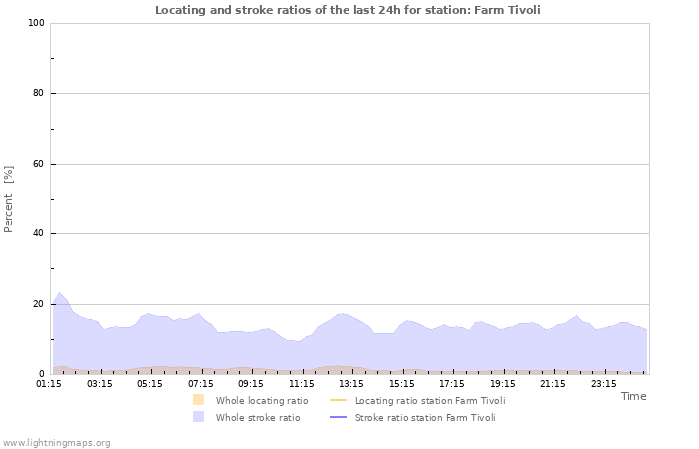Click the Whole locating ratio orange swatch
The height and width of the screenshot is (449, 699).
[x=199, y=400]
